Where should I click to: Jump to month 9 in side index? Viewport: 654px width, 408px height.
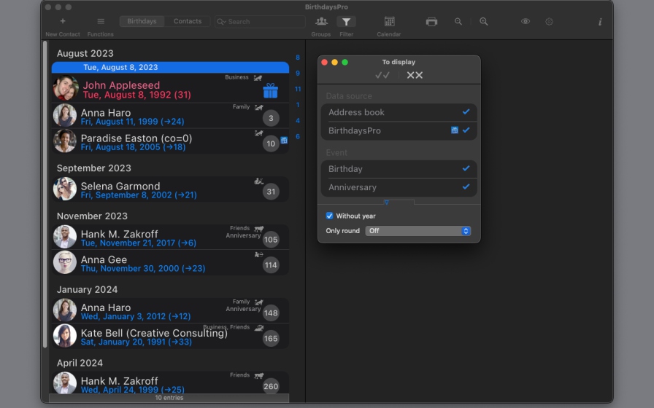tap(297, 74)
